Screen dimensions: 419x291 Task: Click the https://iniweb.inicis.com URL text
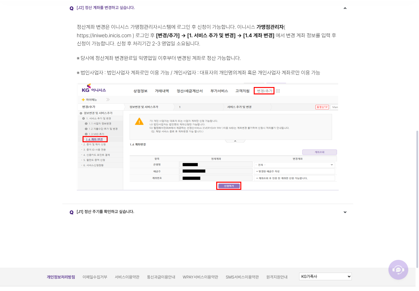click(104, 36)
